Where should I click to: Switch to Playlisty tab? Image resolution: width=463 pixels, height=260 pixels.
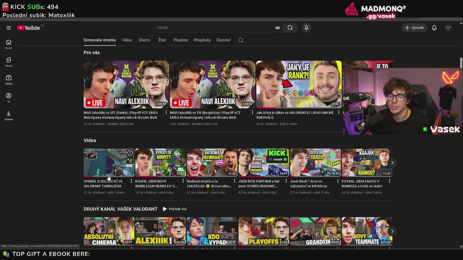(x=180, y=40)
